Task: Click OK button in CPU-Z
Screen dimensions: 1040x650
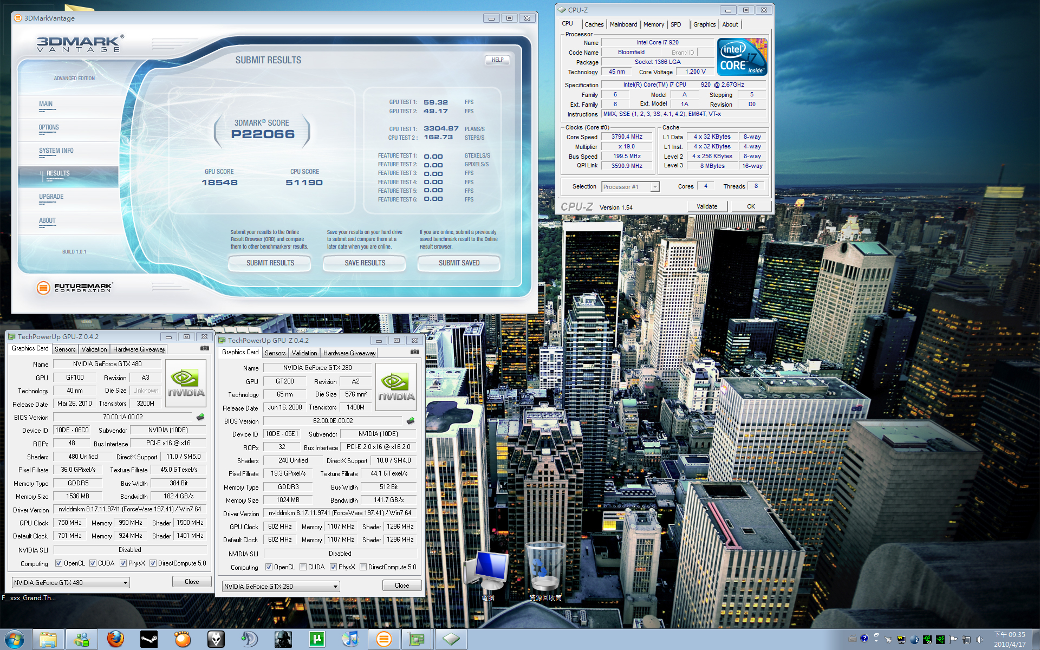Action: pyautogui.click(x=751, y=206)
